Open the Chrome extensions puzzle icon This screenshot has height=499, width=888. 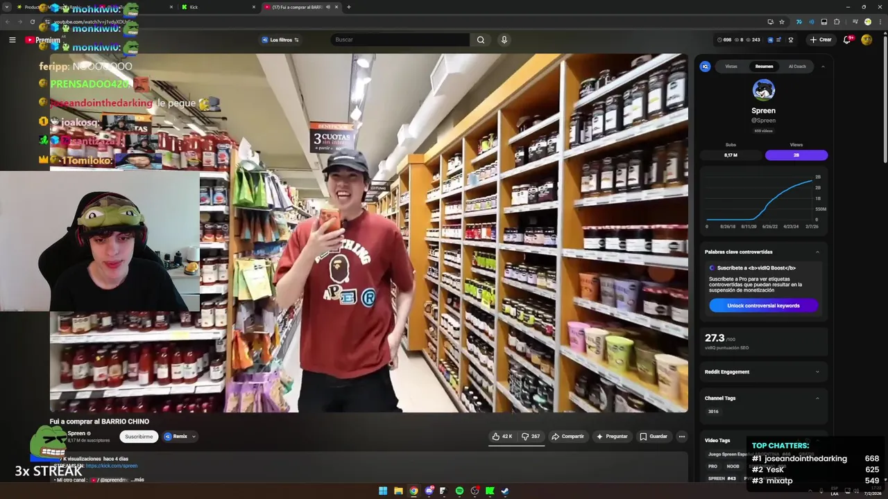click(x=837, y=21)
